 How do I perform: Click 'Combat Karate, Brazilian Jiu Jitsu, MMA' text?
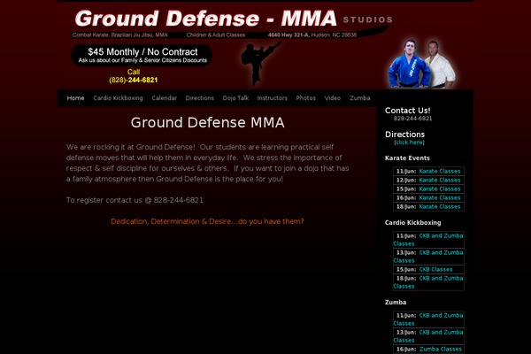click(x=119, y=35)
